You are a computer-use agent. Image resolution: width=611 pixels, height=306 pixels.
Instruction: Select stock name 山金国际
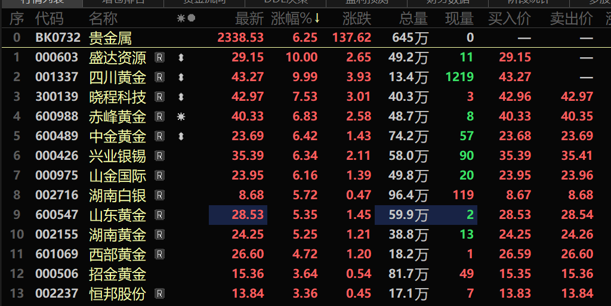point(118,175)
